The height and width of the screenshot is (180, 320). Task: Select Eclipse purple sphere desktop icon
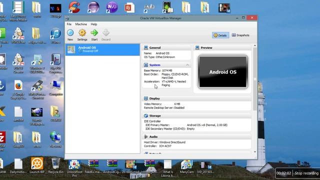93,7
